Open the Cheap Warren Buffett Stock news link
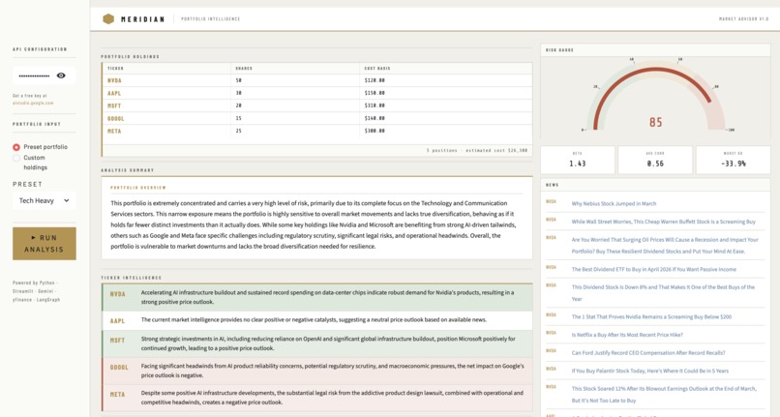The image size is (780, 417). tap(663, 222)
